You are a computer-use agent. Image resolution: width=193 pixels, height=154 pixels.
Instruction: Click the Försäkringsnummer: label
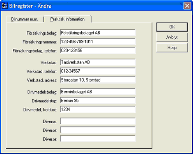[40, 42]
